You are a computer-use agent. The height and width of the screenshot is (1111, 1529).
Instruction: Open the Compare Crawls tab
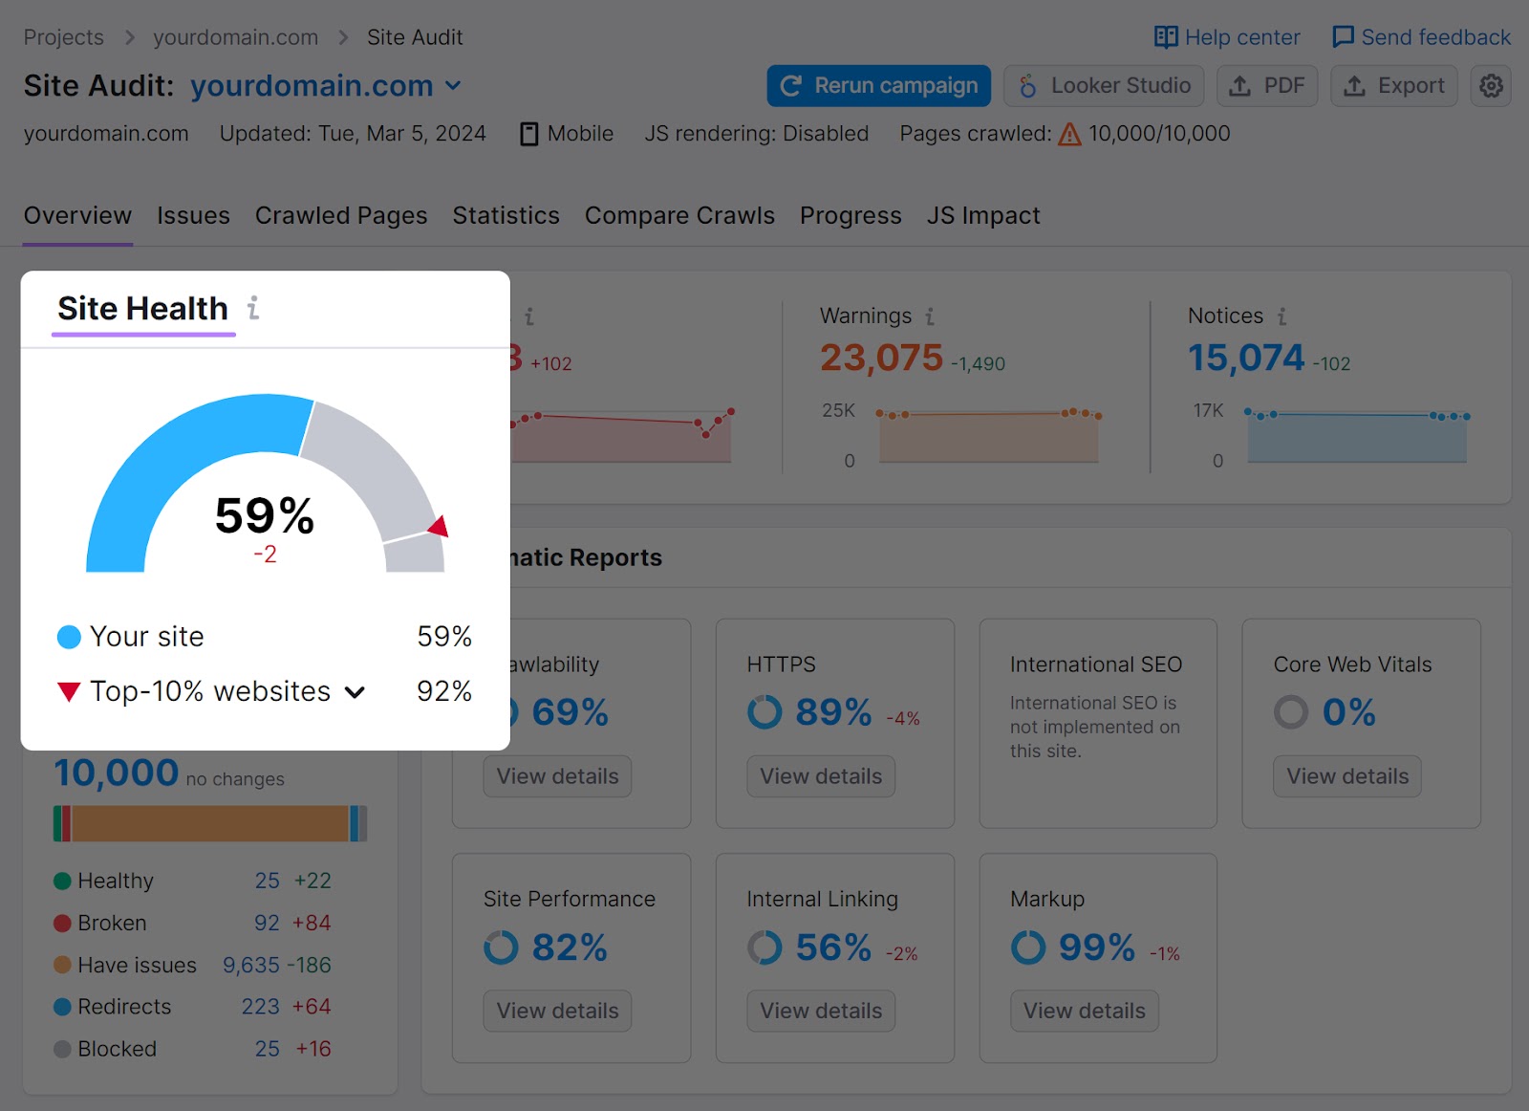click(679, 215)
